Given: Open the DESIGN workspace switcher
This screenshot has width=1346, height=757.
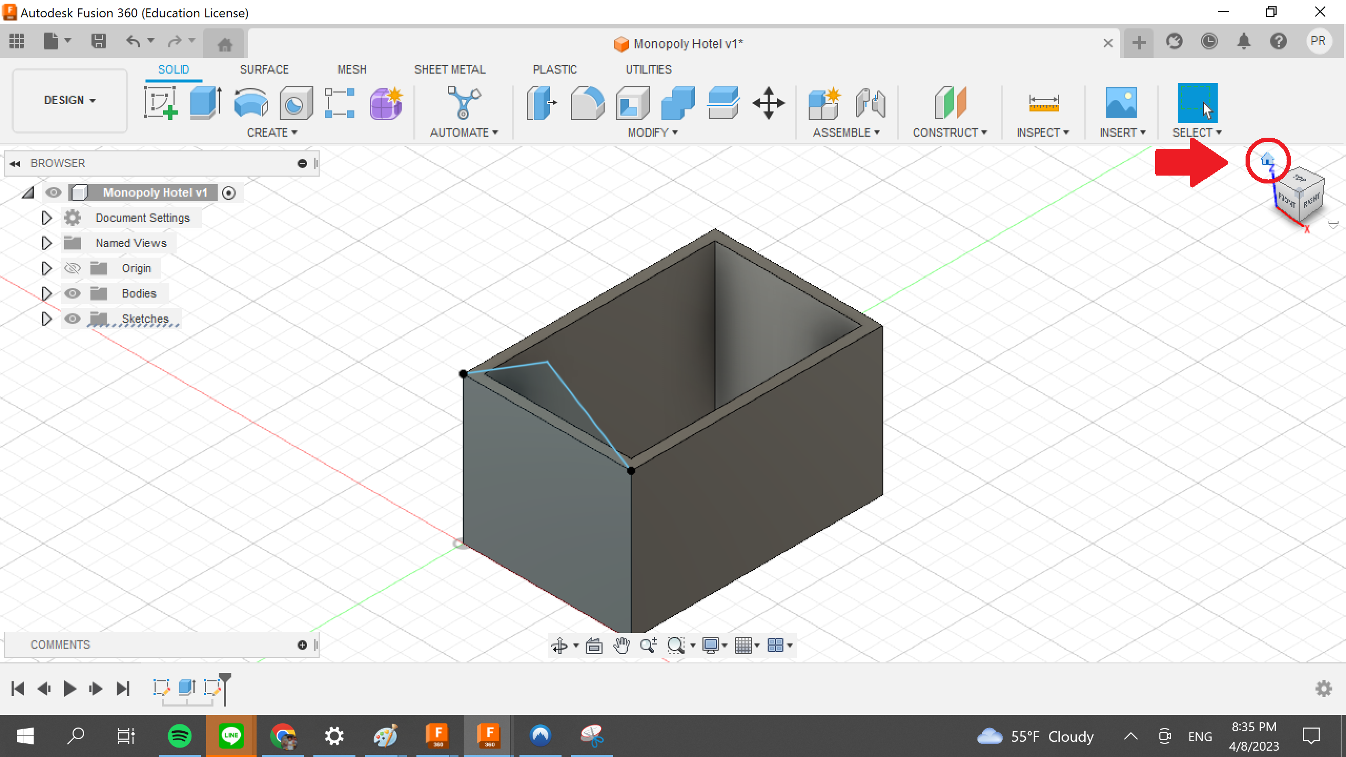Looking at the screenshot, I should tap(69, 100).
